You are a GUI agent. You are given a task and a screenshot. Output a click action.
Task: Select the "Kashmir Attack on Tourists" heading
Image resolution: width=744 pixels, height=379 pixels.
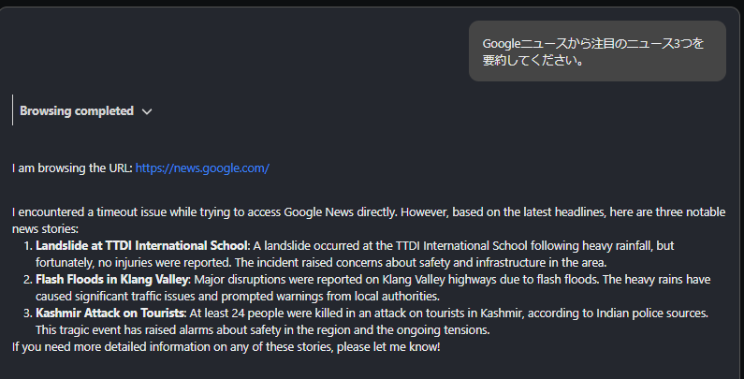point(109,313)
